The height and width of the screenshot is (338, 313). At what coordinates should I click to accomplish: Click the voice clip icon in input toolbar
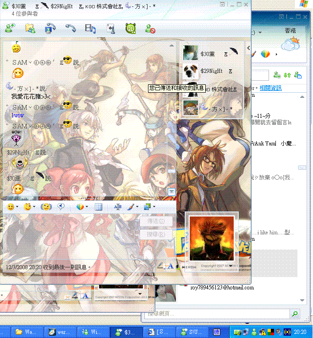[60, 207]
